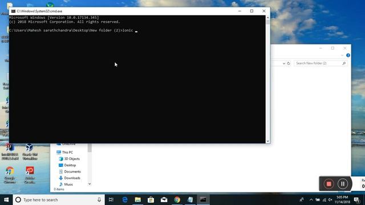Image resolution: width=365 pixels, height=205 pixels.
Task: Open File Explorer taskbar icon
Action: click(x=138, y=200)
